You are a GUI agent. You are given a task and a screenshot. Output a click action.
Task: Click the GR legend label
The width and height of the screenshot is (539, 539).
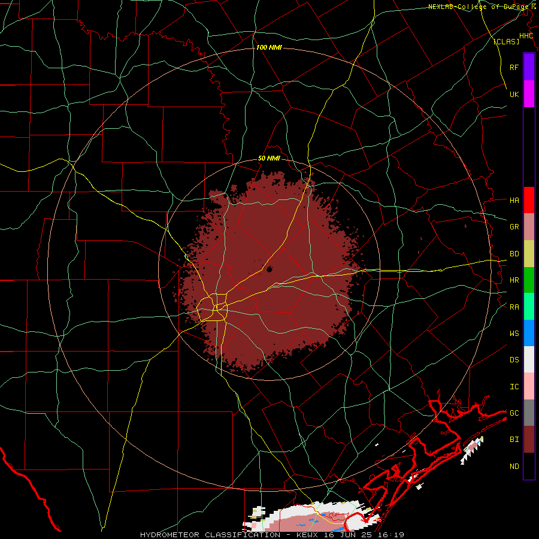tap(514, 227)
